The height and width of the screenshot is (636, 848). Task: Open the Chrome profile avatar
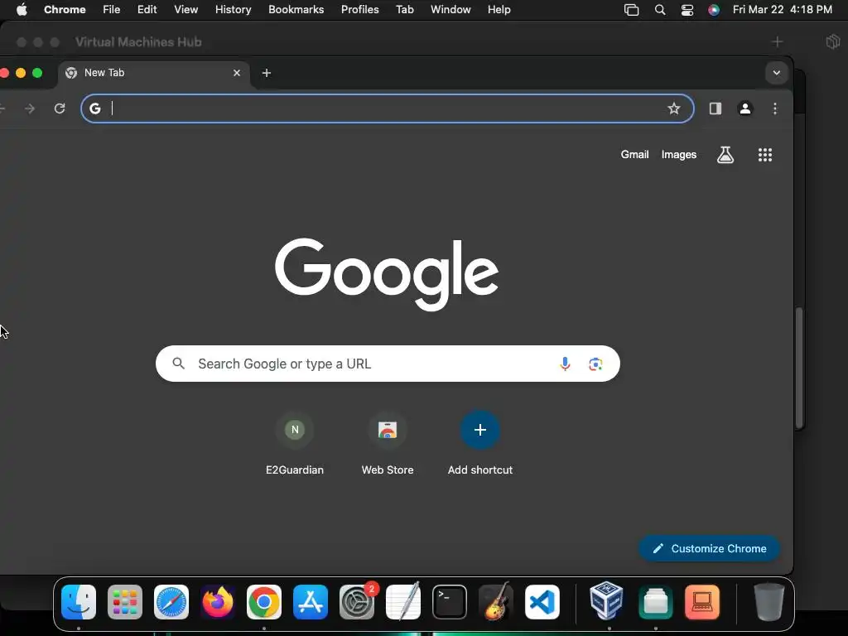coord(744,108)
